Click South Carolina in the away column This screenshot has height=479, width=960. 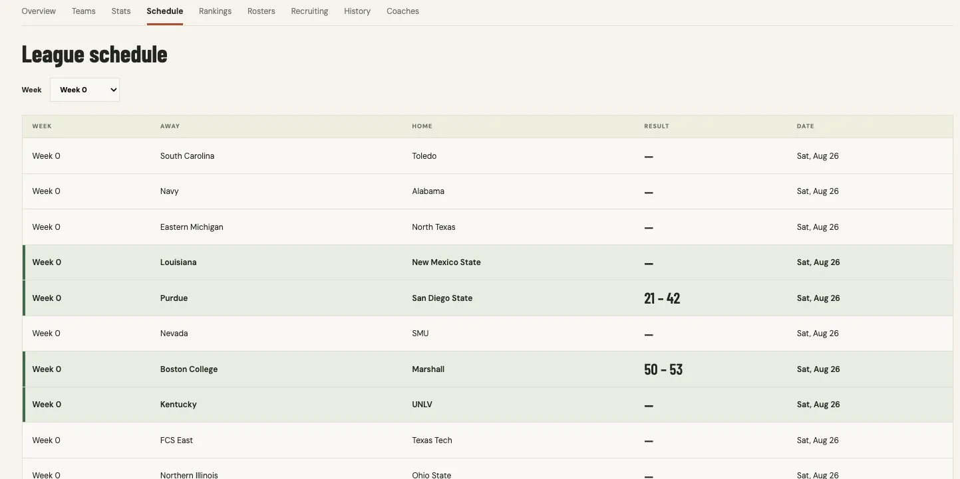coord(187,156)
